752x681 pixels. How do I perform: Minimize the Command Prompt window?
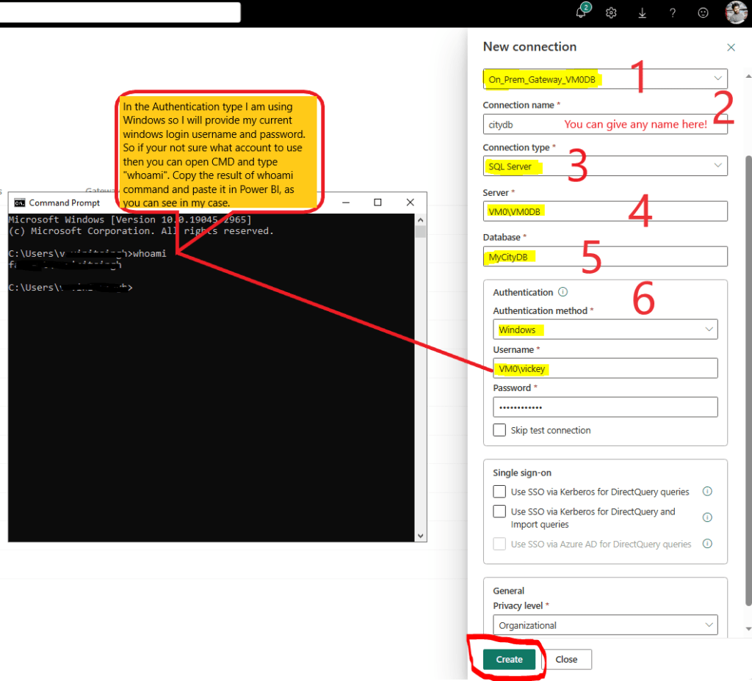pos(346,203)
